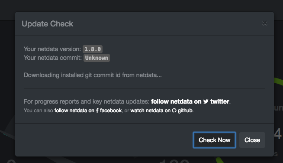The height and width of the screenshot is (163, 283).
Task: Click the word twitter in the link
Action: (220, 101)
